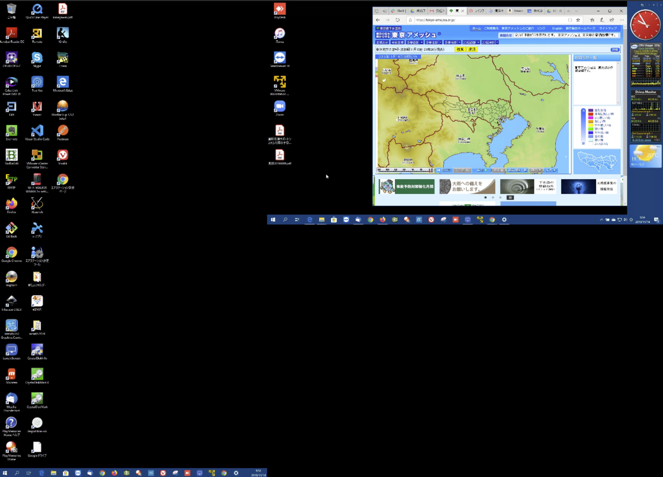The height and width of the screenshot is (477, 663).
Task: Pause the banner carousel slideshow
Action: point(510,197)
